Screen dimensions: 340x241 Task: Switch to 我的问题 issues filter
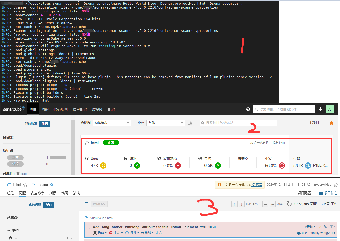pyautogui.click(x=35, y=205)
